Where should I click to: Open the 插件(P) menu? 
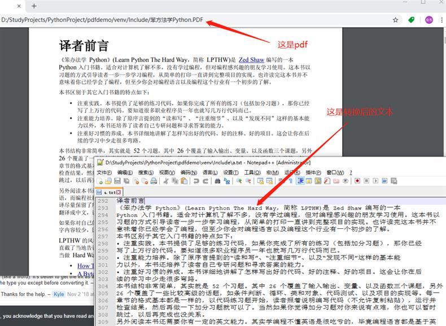pos(313,172)
